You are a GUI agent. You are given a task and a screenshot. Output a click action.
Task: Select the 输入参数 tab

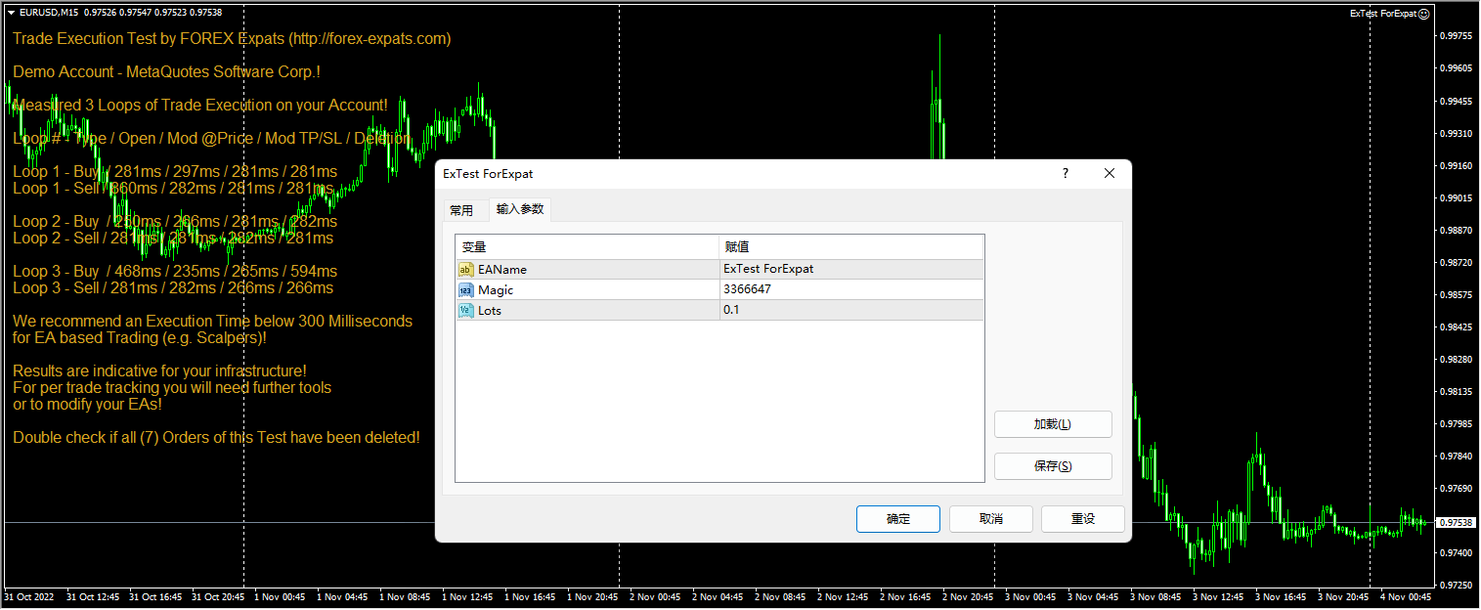(520, 209)
